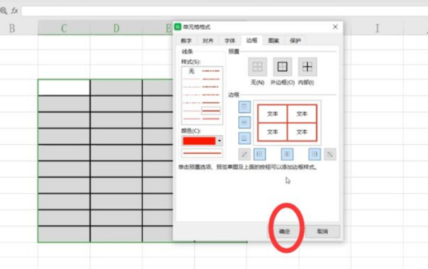
Task: Select column D header
Action: [116, 28]
